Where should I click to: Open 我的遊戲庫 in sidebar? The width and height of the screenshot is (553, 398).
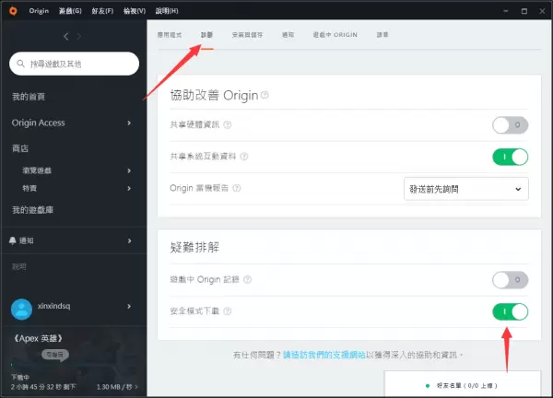click(x=33, y=210)
